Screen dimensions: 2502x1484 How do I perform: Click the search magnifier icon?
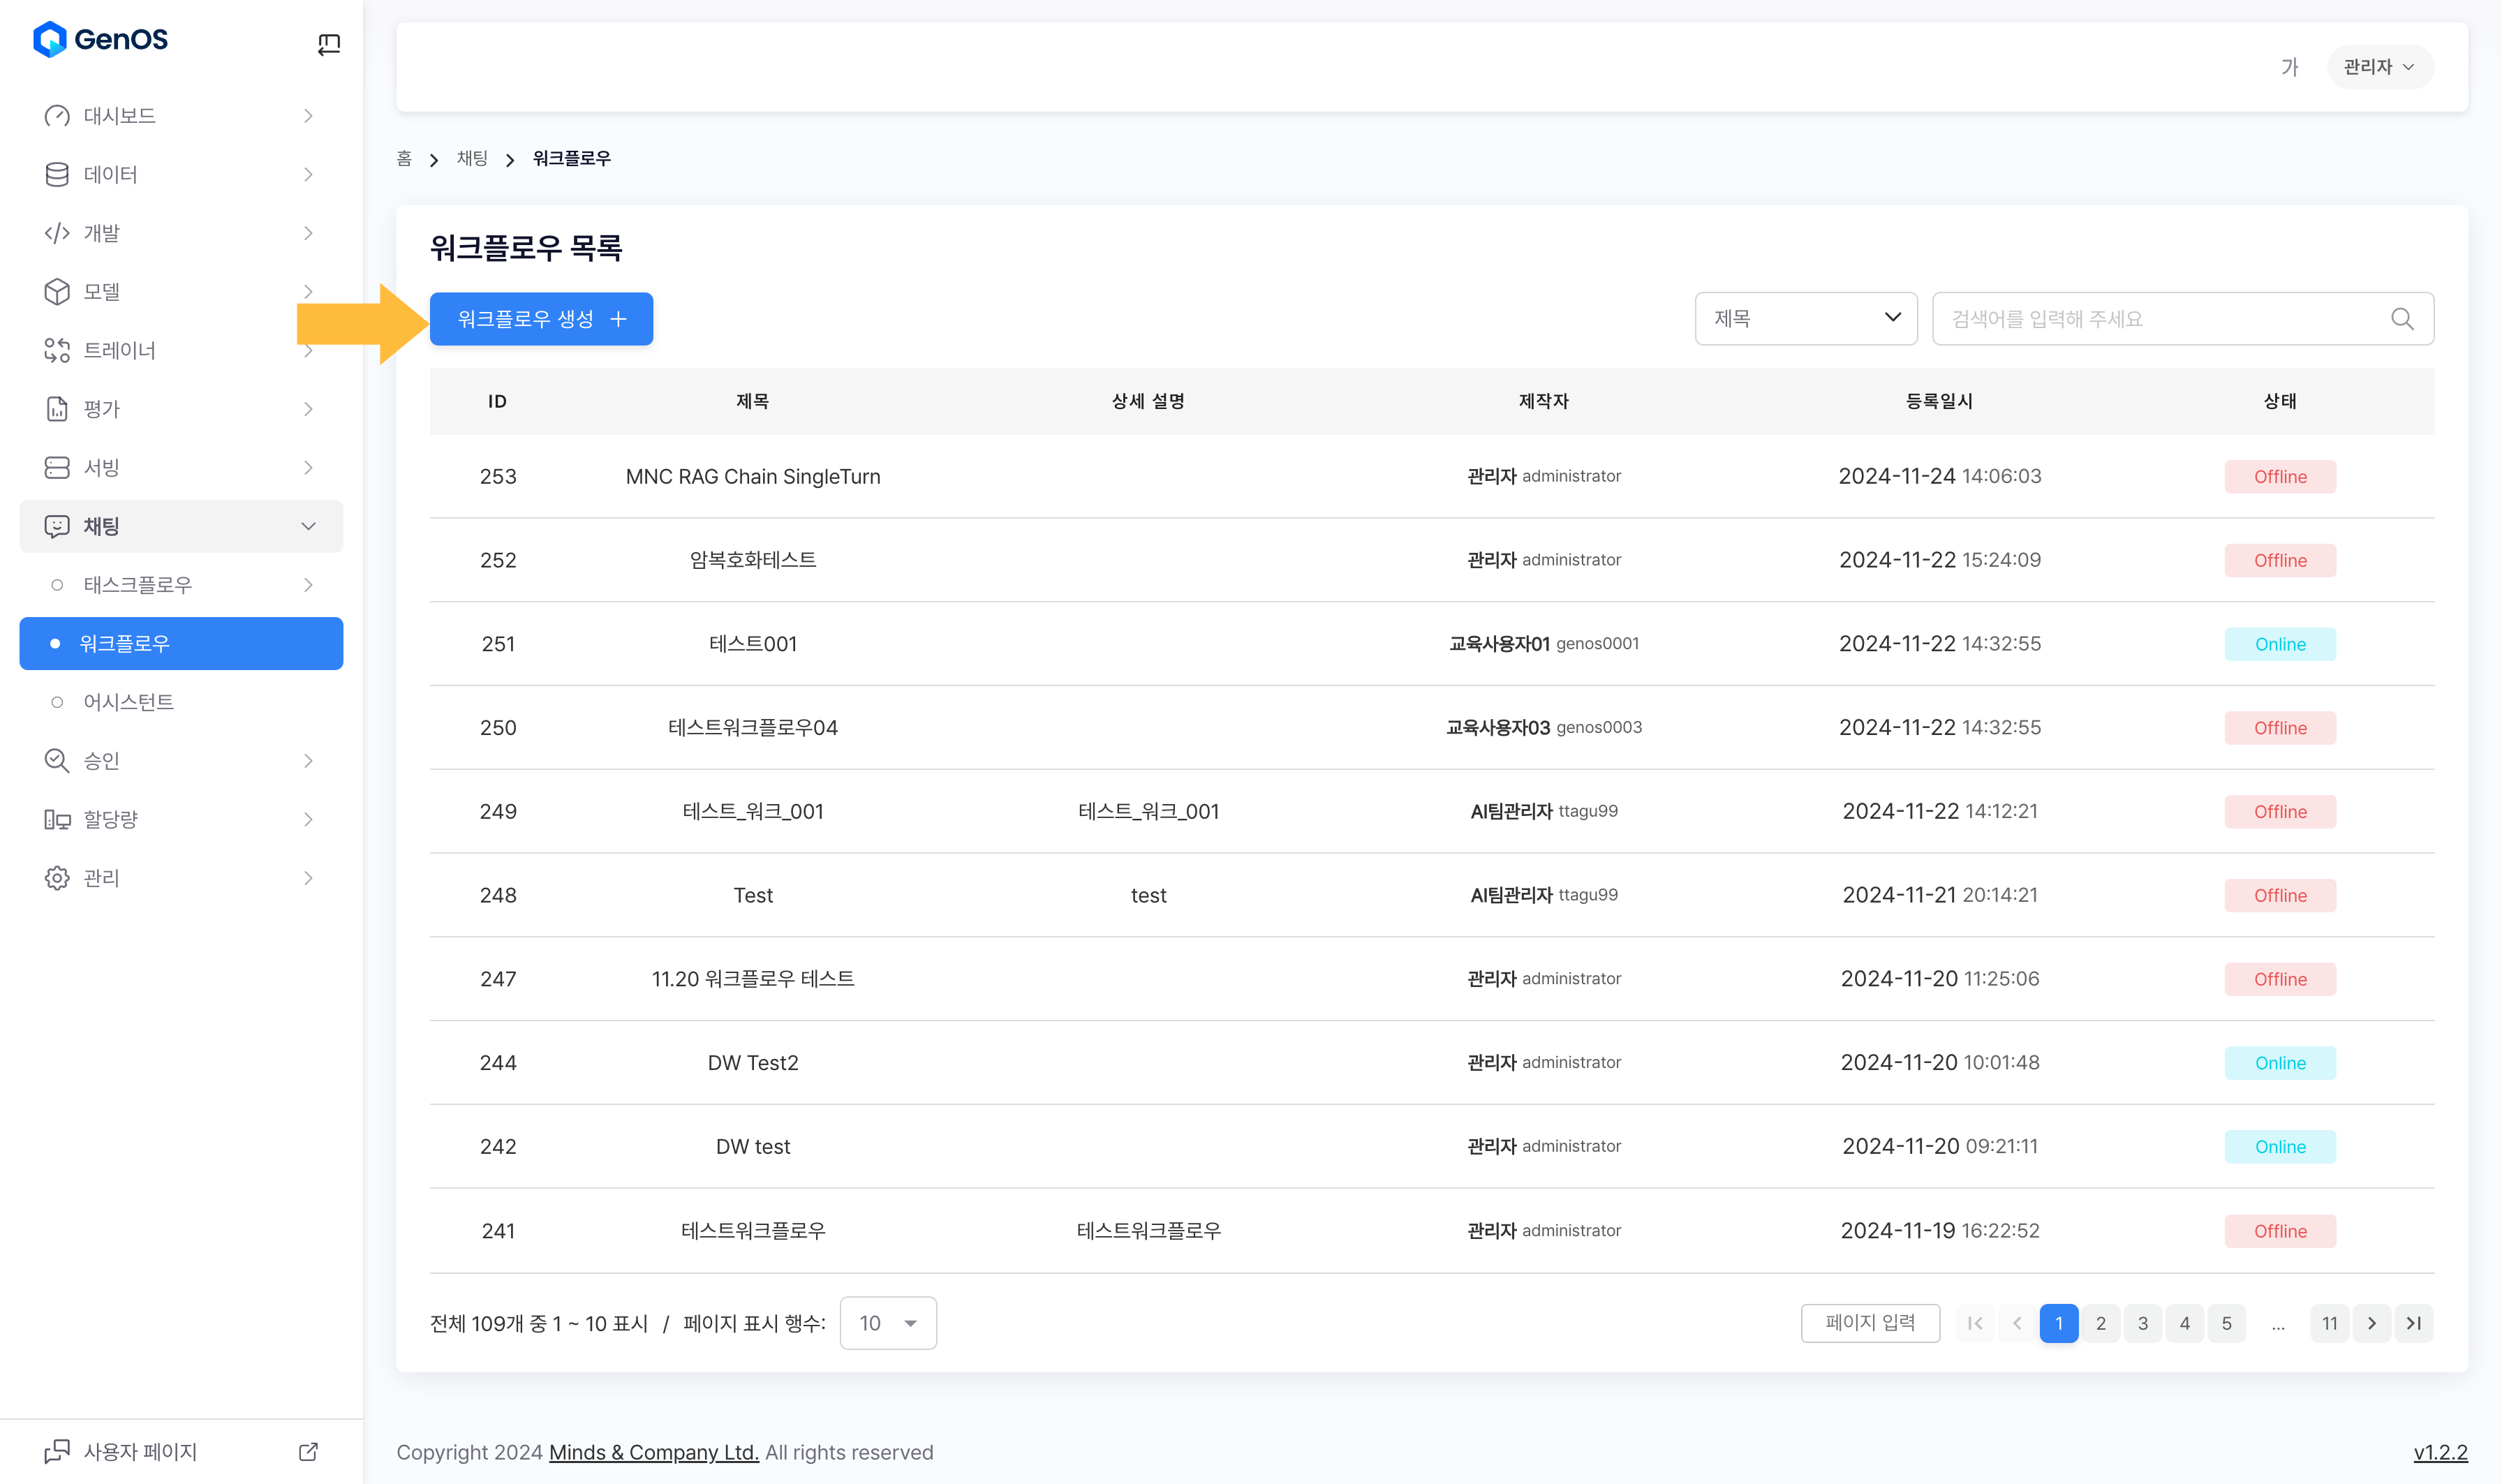pyautogui.click(x=2401, y=319)
